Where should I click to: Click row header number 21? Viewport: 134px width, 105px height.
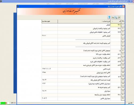(x=123, y=99)
